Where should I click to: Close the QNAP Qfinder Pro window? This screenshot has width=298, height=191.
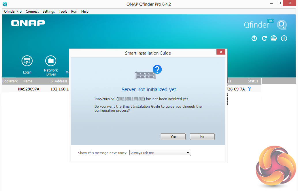pos(290,3)
